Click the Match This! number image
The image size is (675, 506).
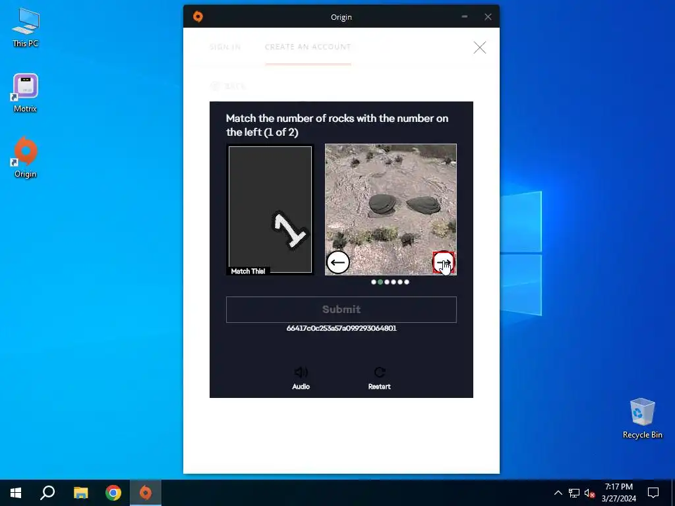point(270,210)
